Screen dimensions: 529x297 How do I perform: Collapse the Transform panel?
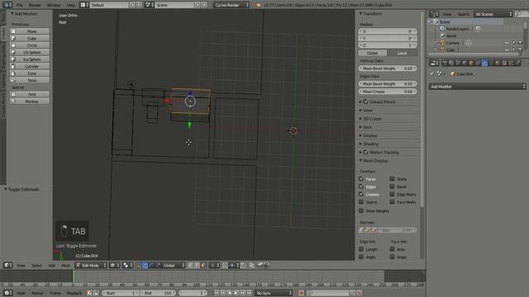pos(372,14)
